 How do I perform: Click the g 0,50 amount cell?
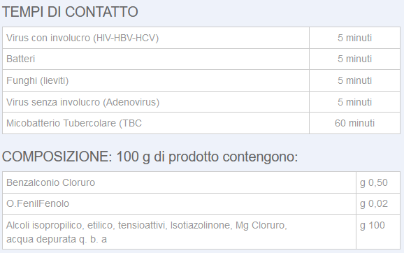tap(378, 182)
